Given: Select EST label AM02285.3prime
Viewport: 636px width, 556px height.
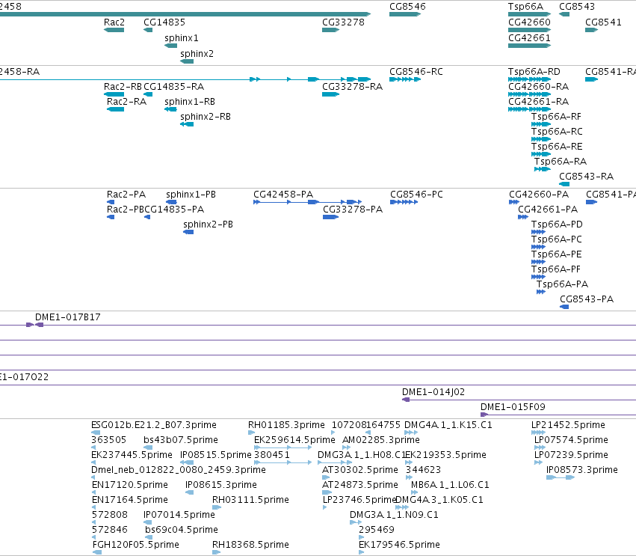Looking at the screenshot, I should click(x=381, y=440).
